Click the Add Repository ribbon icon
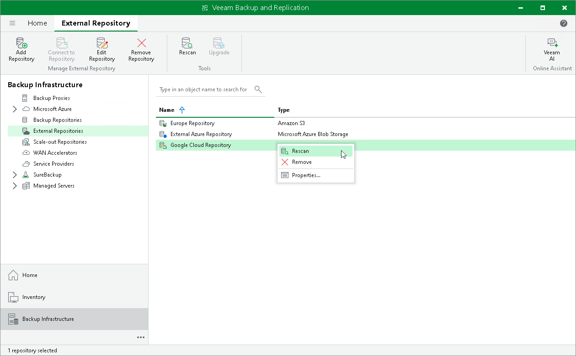576x356 pixels. pos(21,43)
